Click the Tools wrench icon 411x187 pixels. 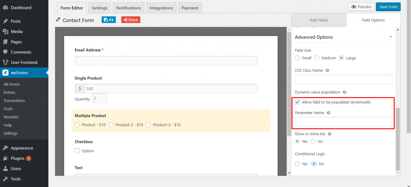tap(5, 179)
